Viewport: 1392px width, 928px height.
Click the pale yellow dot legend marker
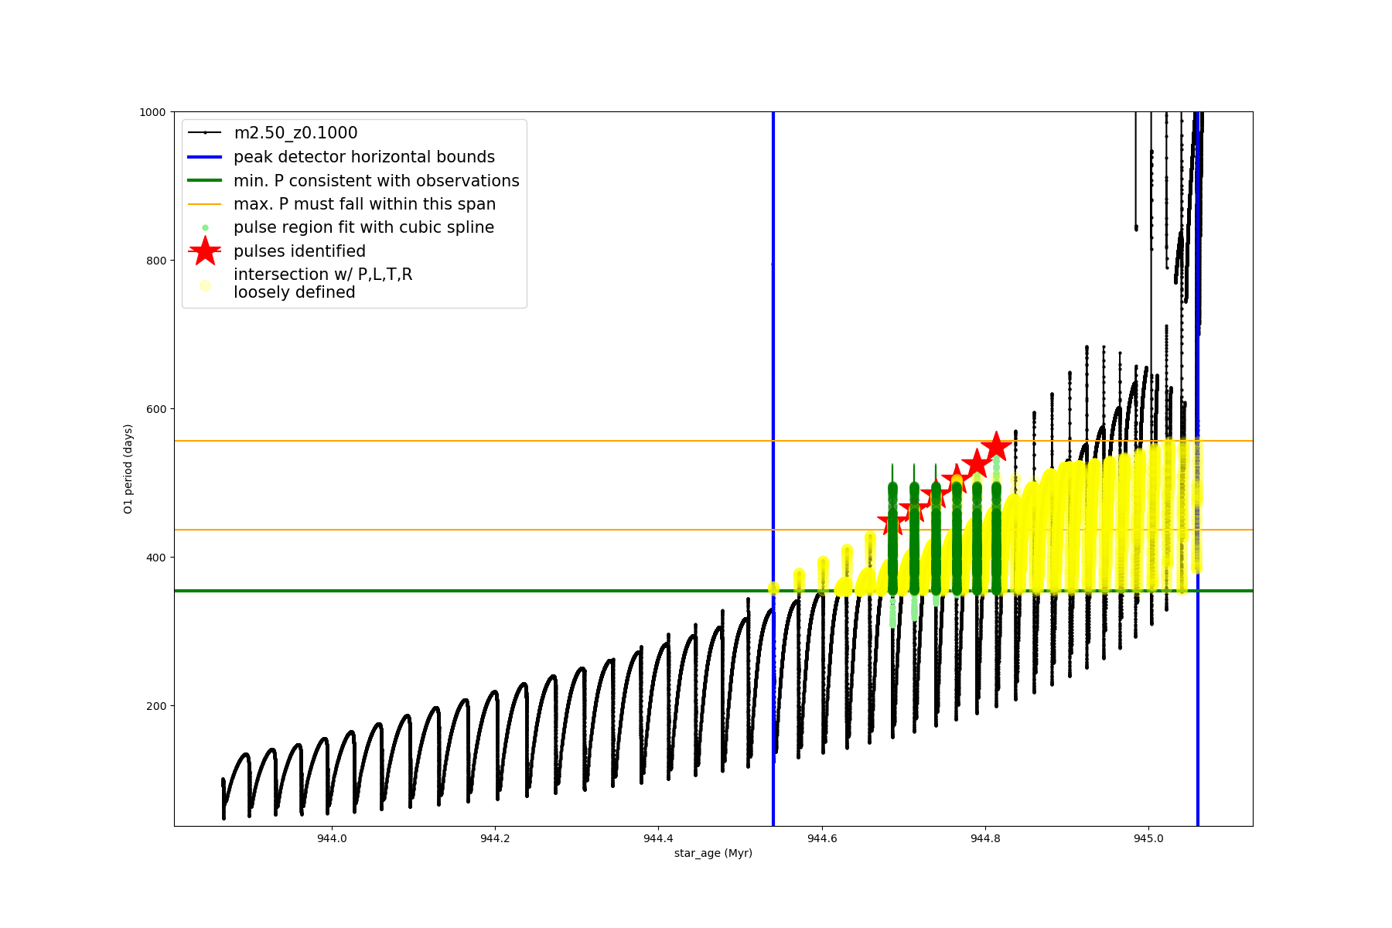(205, 285)
